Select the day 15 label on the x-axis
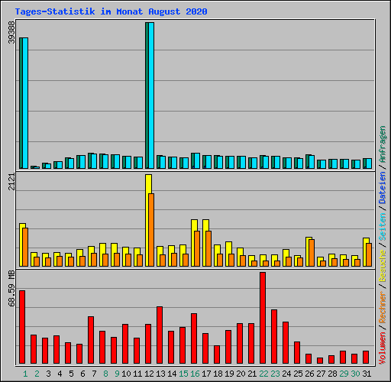Viewport: 391px width, 382px height. (x=183, y=374)
